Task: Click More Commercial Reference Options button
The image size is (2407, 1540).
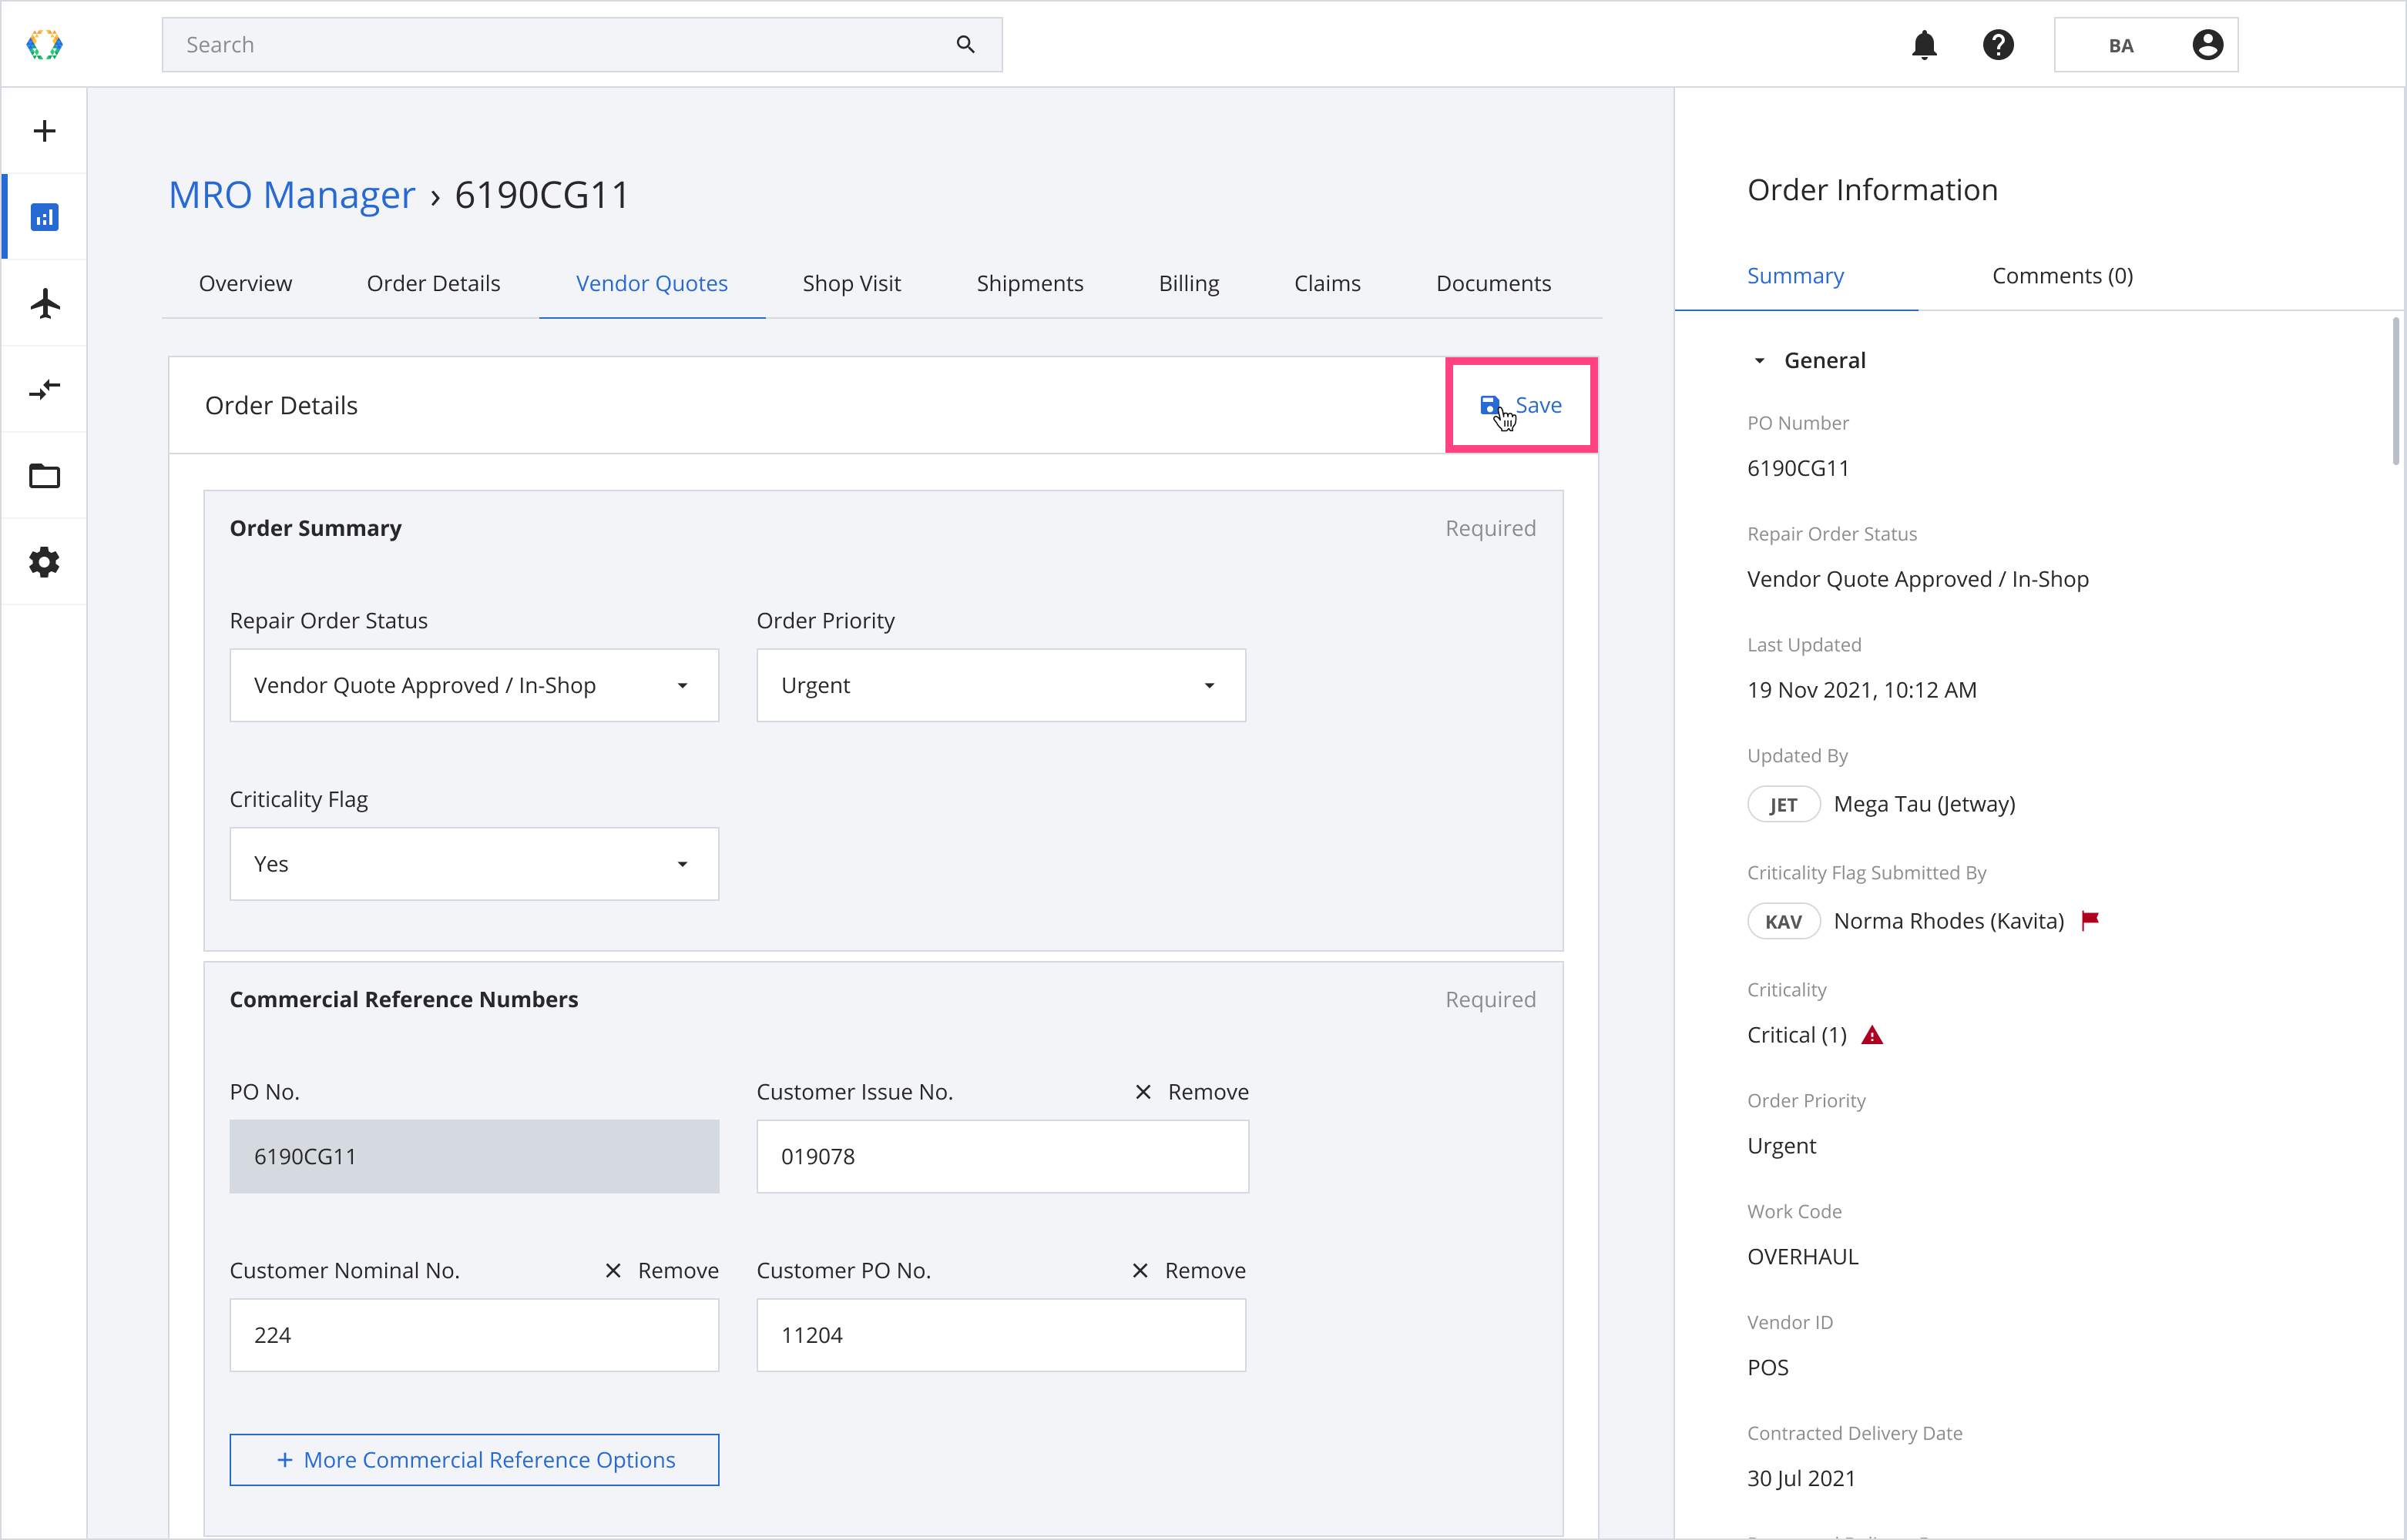Action: 474,1459
